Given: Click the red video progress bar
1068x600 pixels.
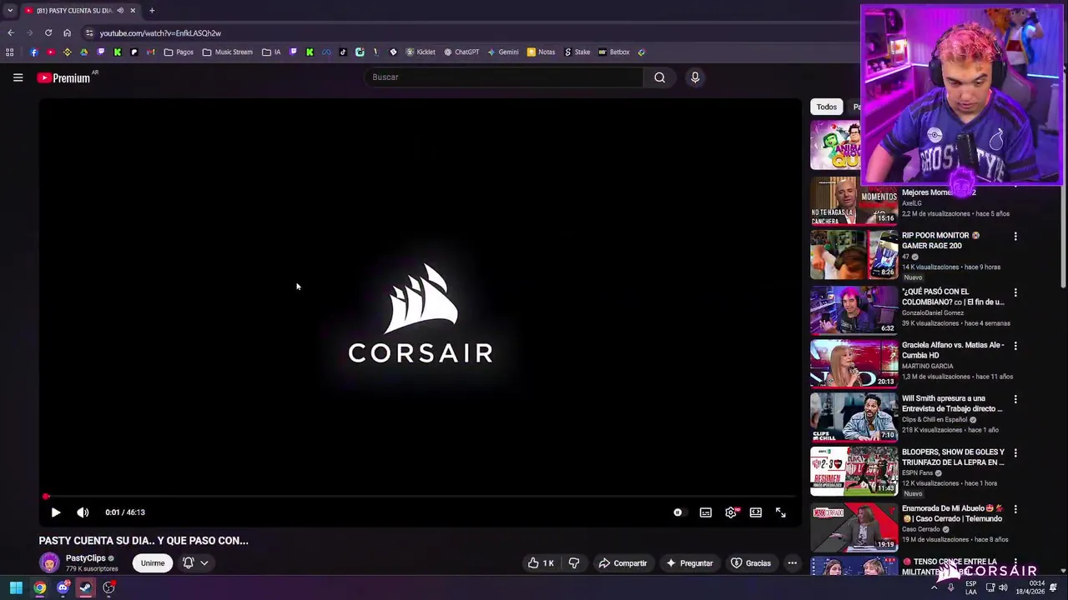Looking at the screenshot, I should pyautogui.click(x=420, y=497).
